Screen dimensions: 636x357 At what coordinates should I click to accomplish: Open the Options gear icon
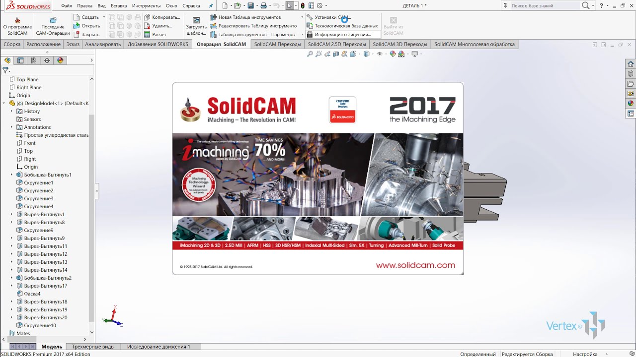pos(319,5)
